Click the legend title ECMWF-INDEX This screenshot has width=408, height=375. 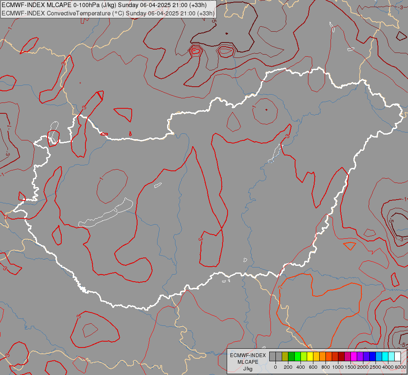coord(248,355)
